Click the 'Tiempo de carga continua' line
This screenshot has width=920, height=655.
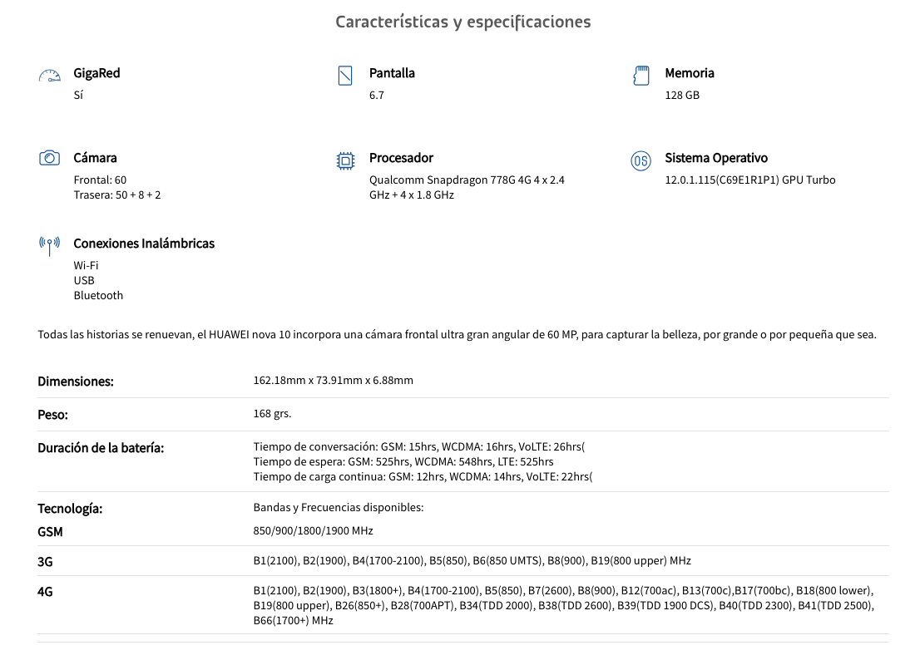point(423,477)
